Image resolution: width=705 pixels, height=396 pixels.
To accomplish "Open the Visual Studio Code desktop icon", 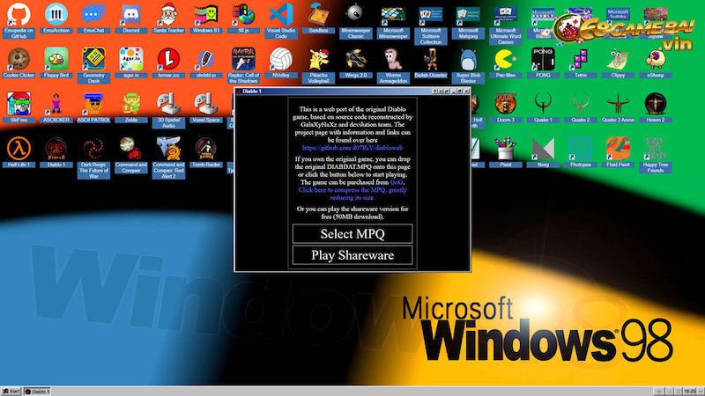I will [280, 15].
